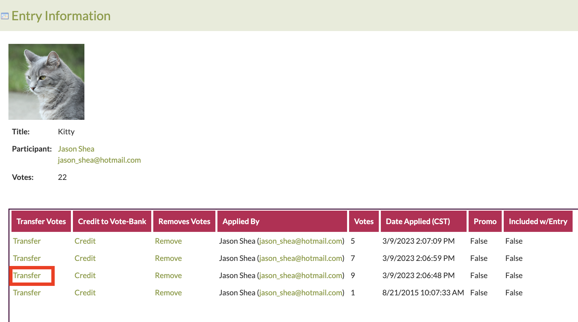Click the total votes value 22
Viewport: 578px width, 322px height.
(62, 177)
